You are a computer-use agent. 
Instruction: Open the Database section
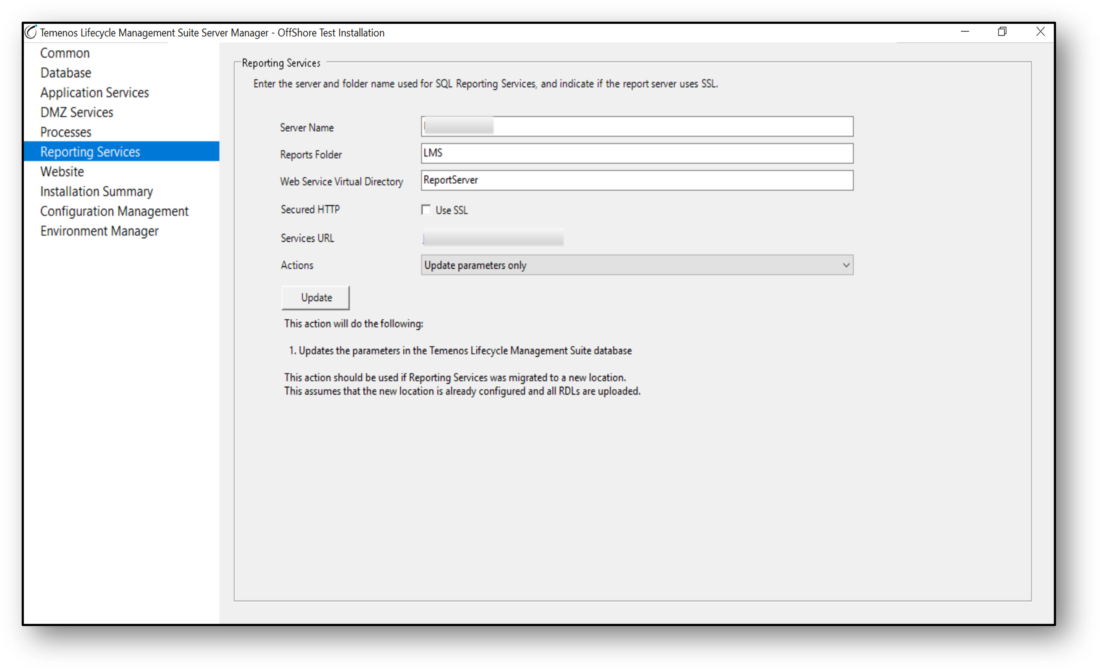(66, 73)
